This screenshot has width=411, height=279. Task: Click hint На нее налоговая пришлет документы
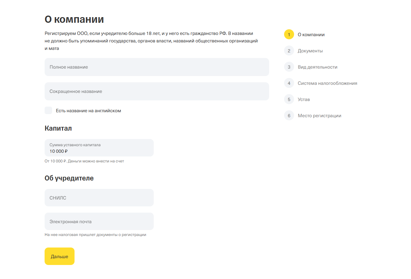pos(95,235)
